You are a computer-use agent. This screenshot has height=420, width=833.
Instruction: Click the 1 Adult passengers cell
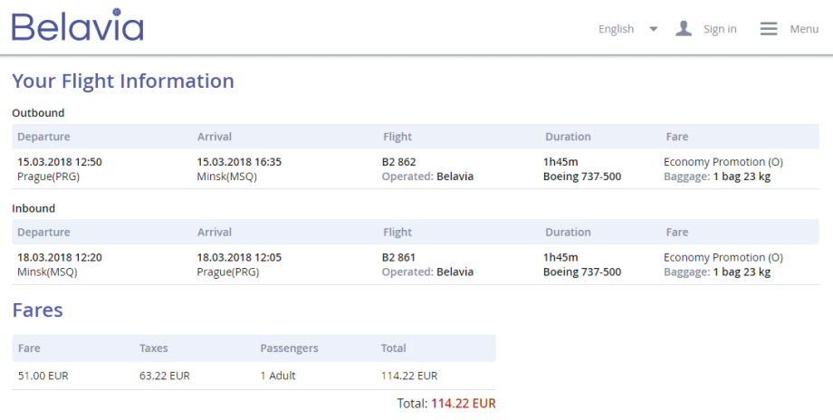tap(278, 376)
